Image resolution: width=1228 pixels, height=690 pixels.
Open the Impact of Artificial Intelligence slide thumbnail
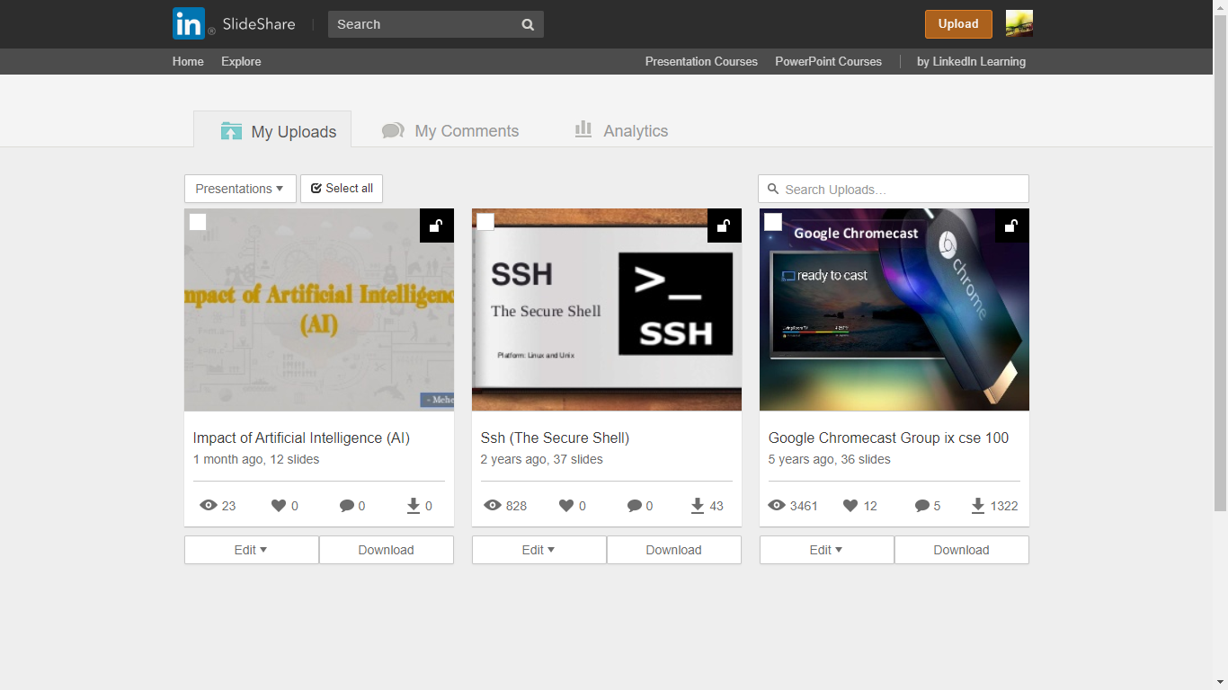319,310
